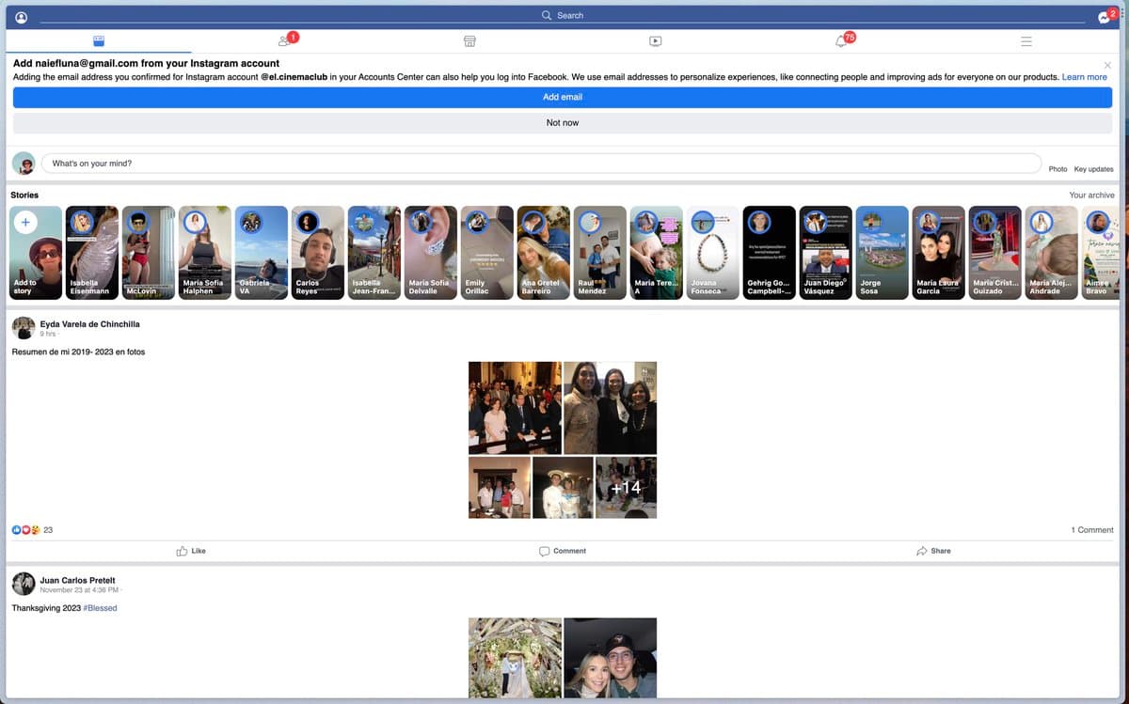Screen dimensions: 1129x704
Task: Open the Video/Watch icon
Action: coord(656,40)
